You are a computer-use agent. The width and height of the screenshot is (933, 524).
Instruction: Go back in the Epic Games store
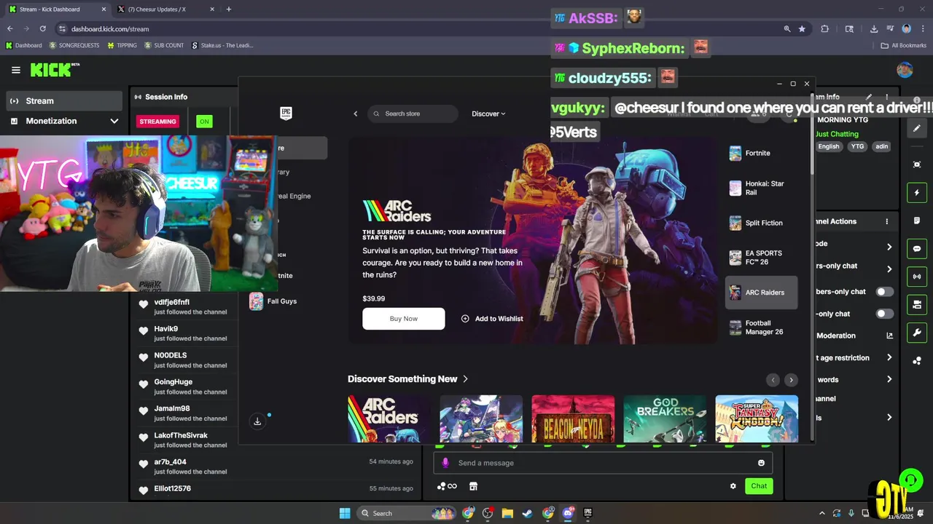click(x=356, y=114)
